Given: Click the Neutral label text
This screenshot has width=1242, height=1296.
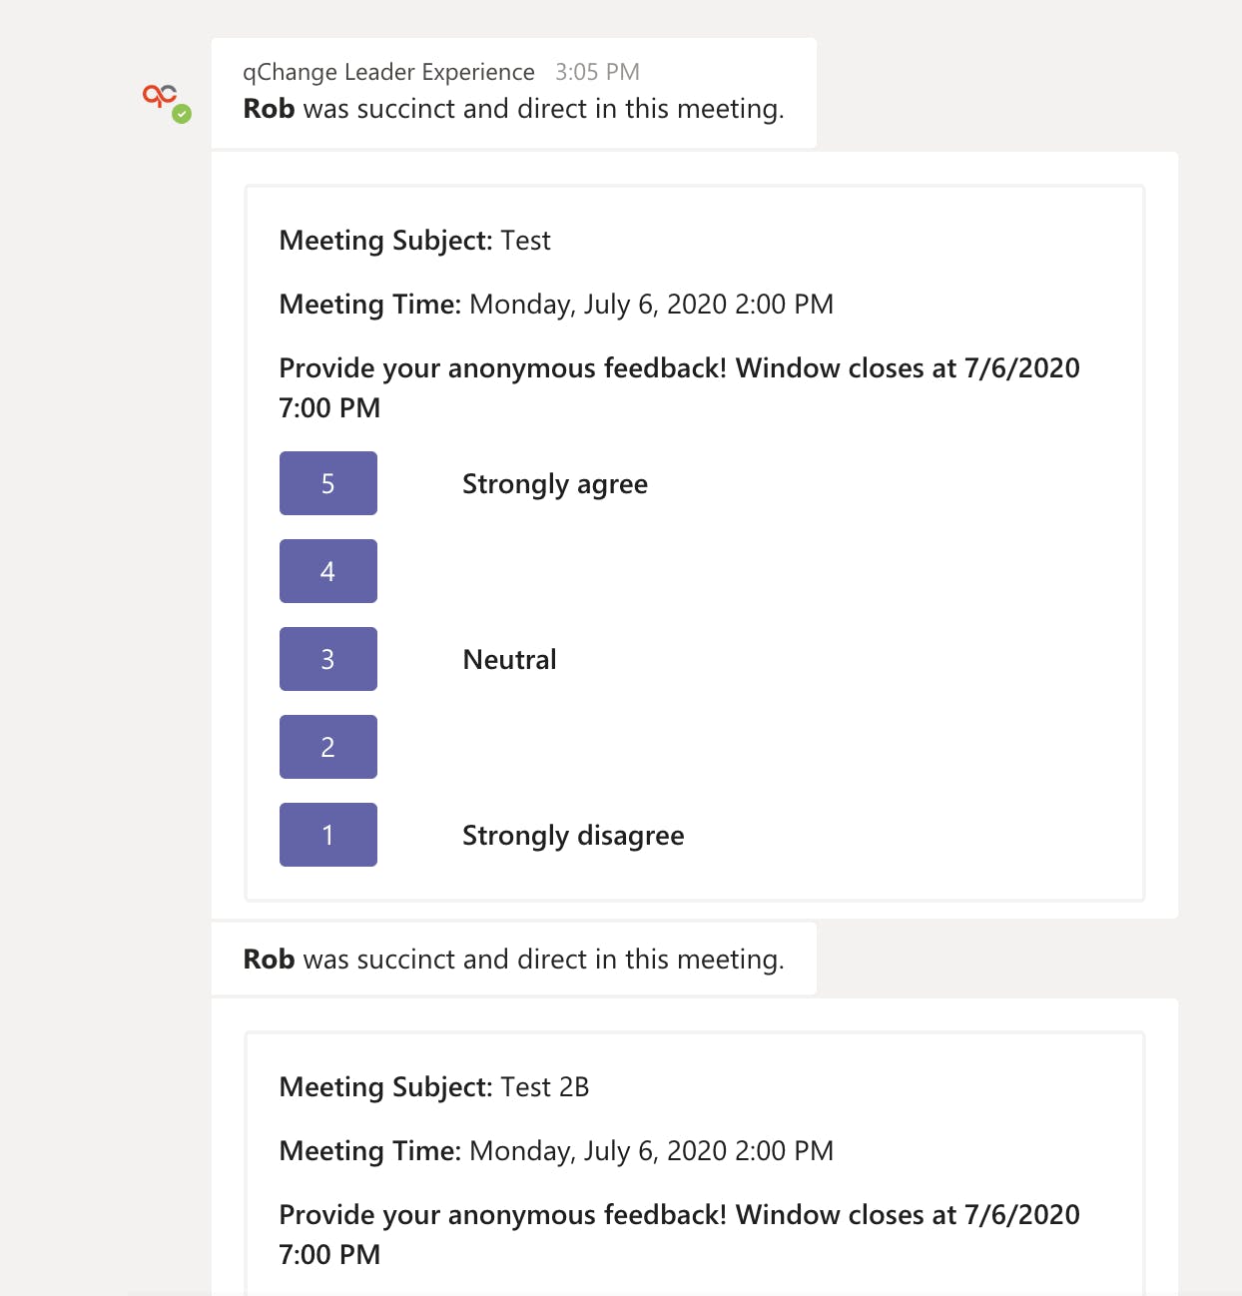Looking at the screenshot, I should pos(509,660).
